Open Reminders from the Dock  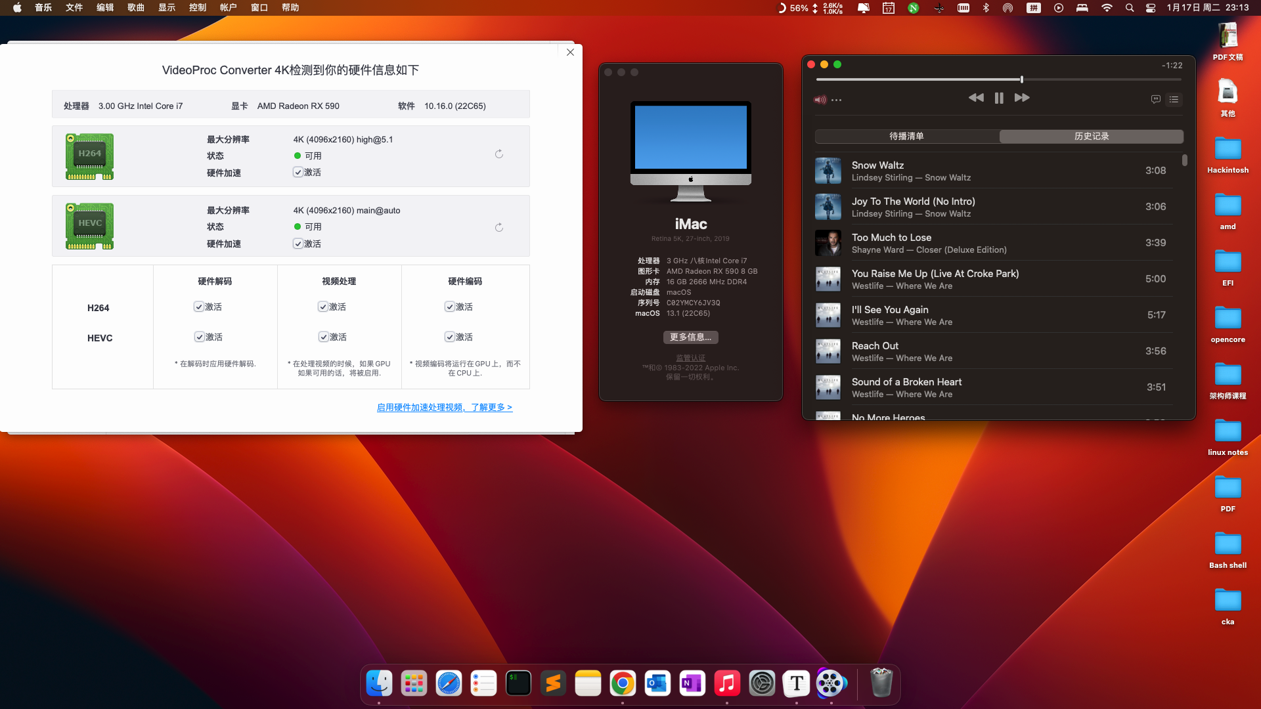coord(483,683)
